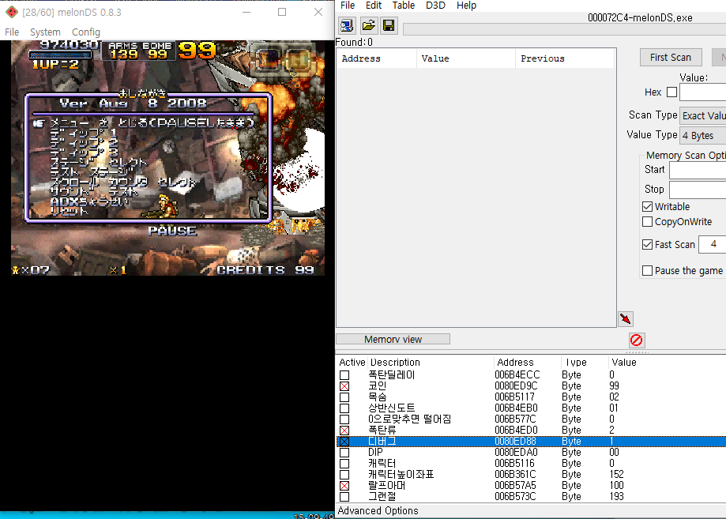This screenshot has height=519, width=726.
Task: Deactivate the 코인 entry checkbox
Action: 344,386
